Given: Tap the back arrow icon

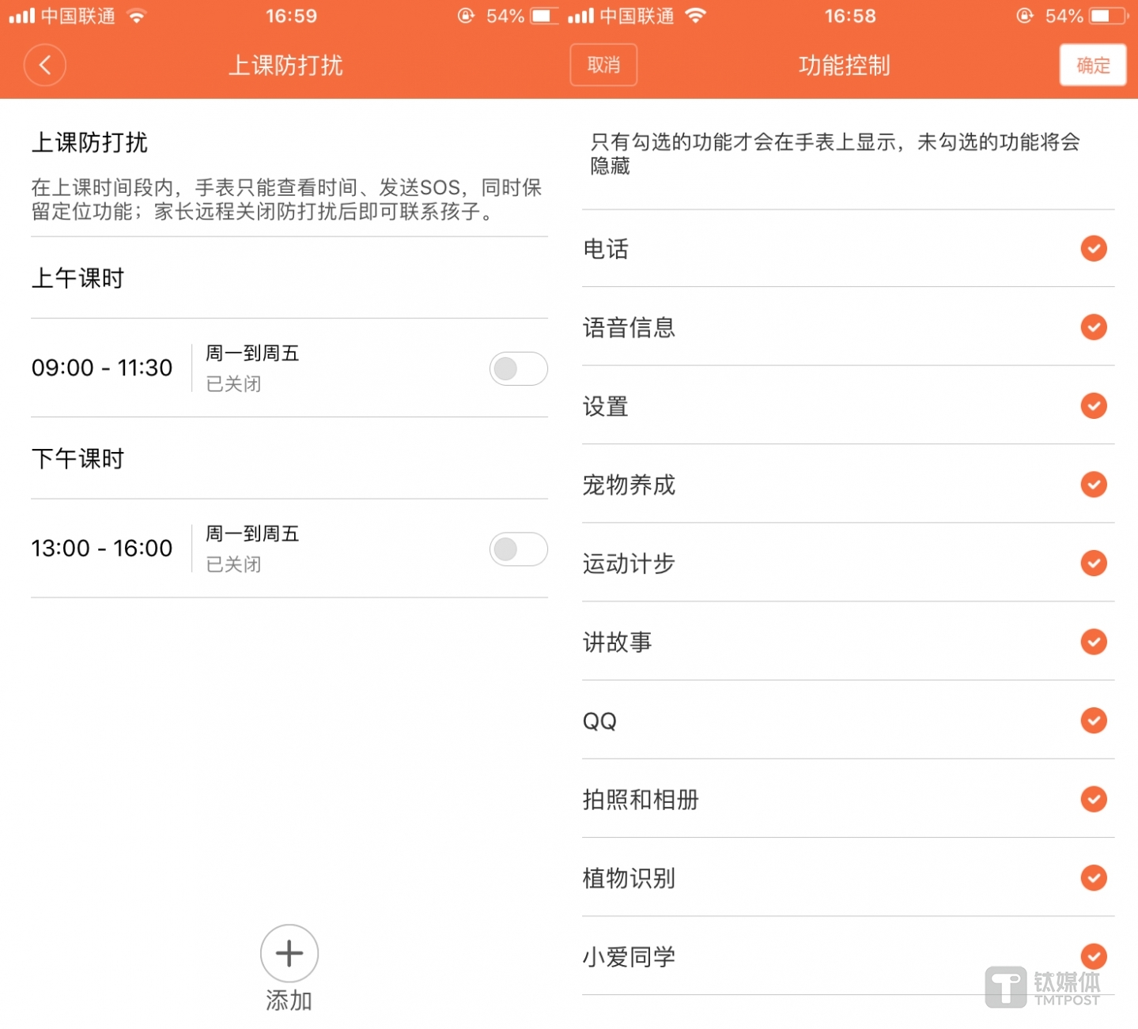Looking at the screenshot, I should (x=44, y=65).
